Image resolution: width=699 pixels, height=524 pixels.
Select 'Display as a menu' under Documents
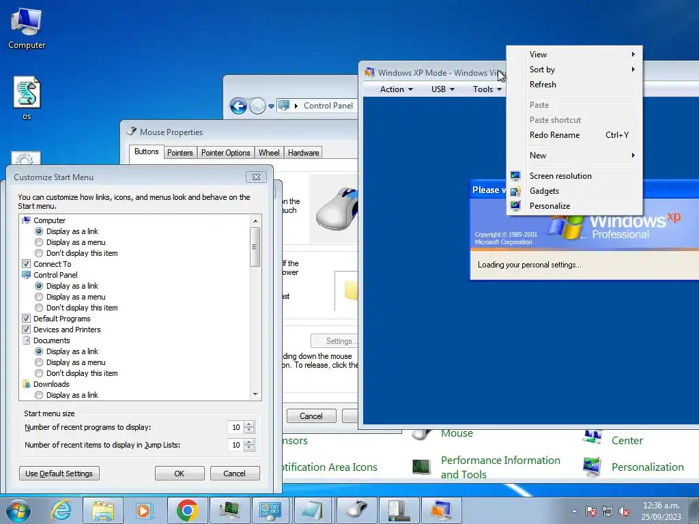[39, 362]
